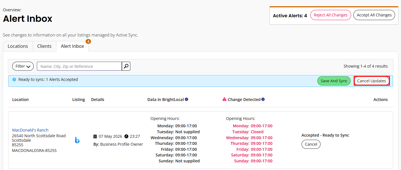Click Reject All Changes button
401x170 pixels.
coord(331,15)
